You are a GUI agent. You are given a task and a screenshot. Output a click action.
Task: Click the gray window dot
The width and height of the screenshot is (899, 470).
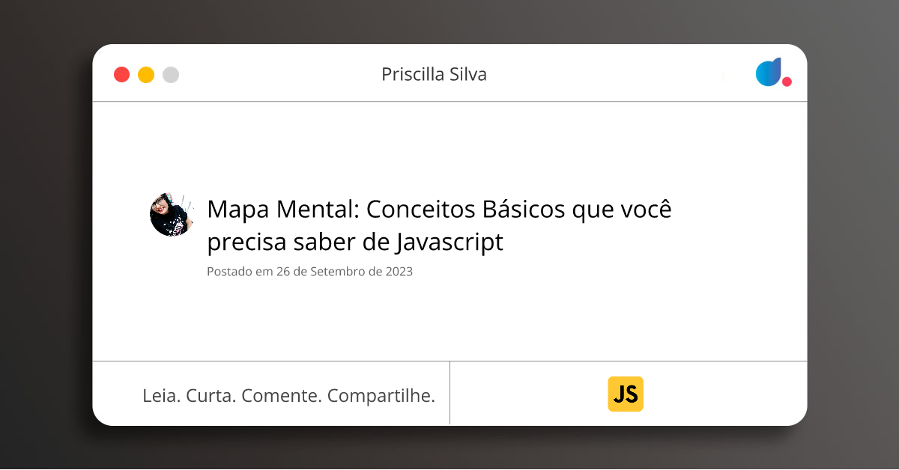171,75
